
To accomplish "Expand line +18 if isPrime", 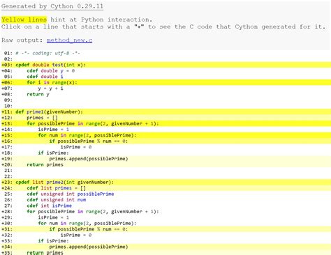I will tap(165, 153).
